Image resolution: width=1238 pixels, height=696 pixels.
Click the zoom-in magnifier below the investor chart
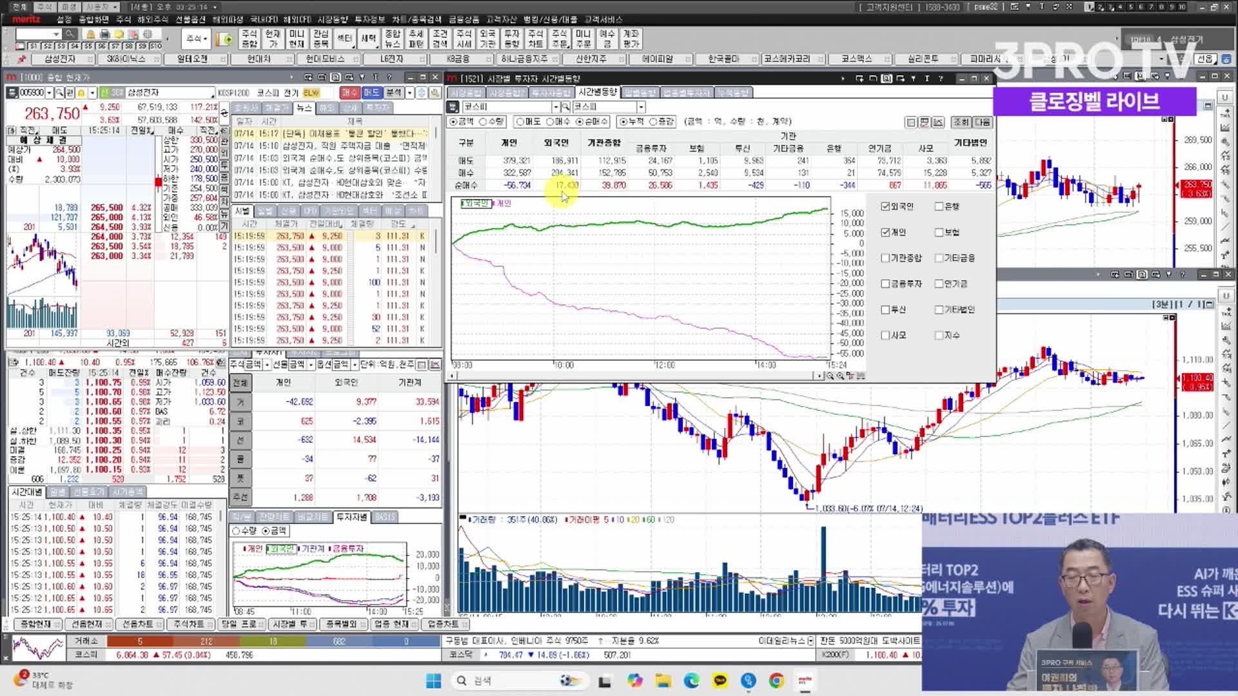click(840, 376)
